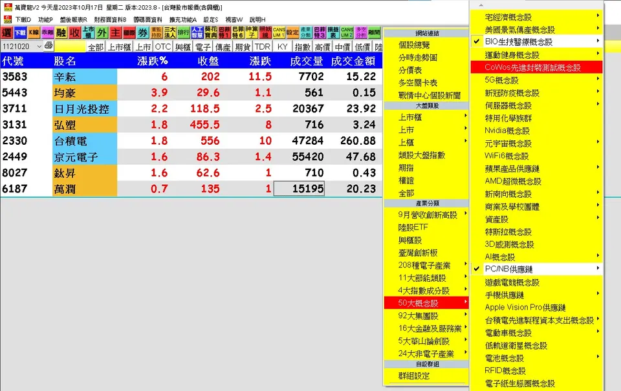Open the 董監持股 toolbar icon

(156, 32)
